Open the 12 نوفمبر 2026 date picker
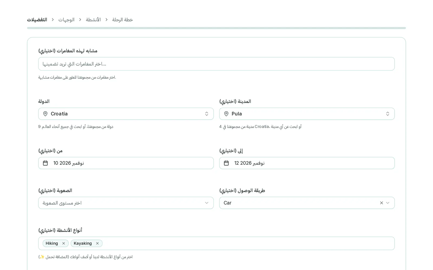The image size is (433, 270). pos(307,163)
